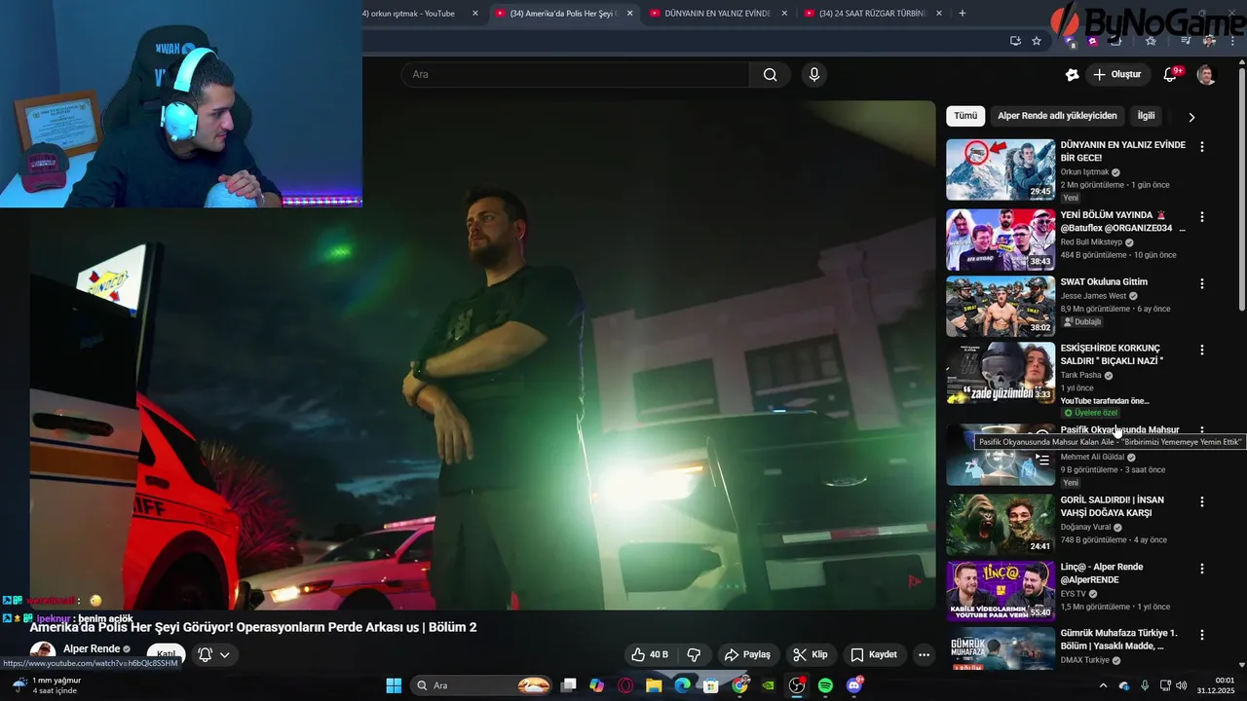
Task: Click the install app icon in address bar
Action: (x=1015, y=41)
